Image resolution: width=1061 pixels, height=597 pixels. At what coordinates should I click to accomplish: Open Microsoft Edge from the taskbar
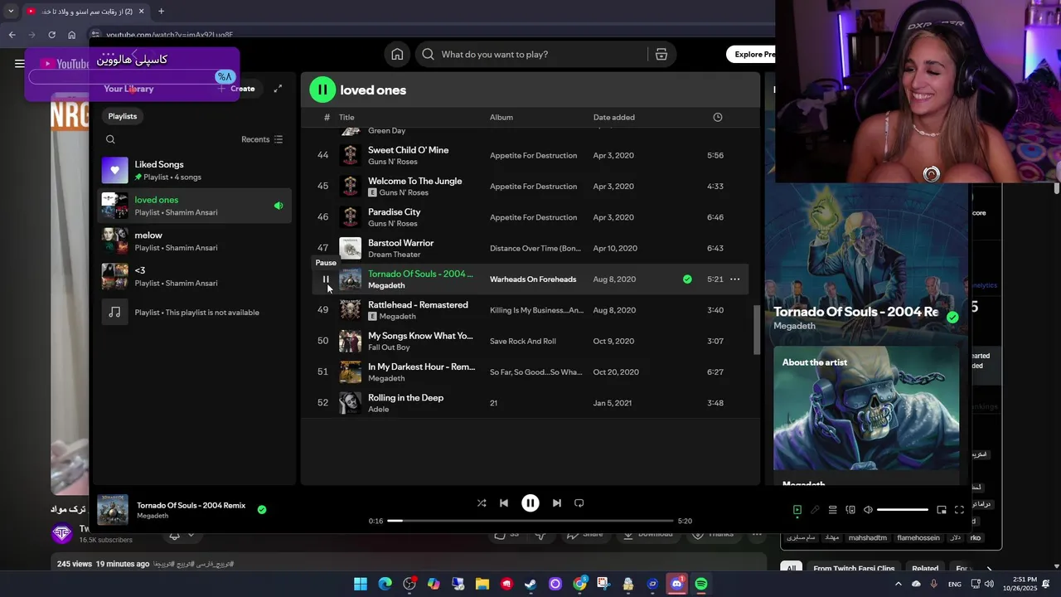pos(385,584)
